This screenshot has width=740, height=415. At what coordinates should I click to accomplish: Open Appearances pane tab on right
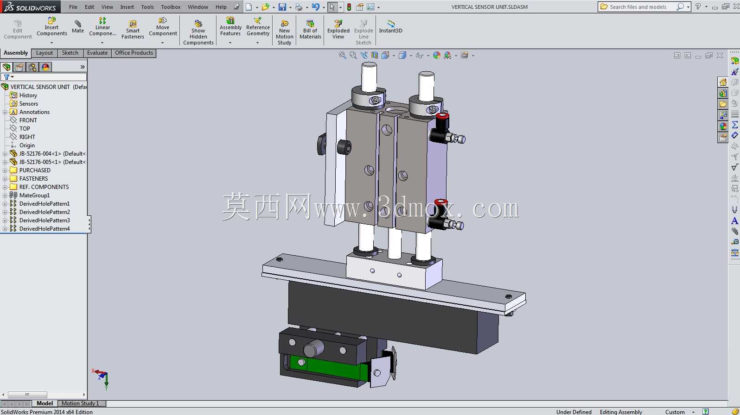click(723, 126)
